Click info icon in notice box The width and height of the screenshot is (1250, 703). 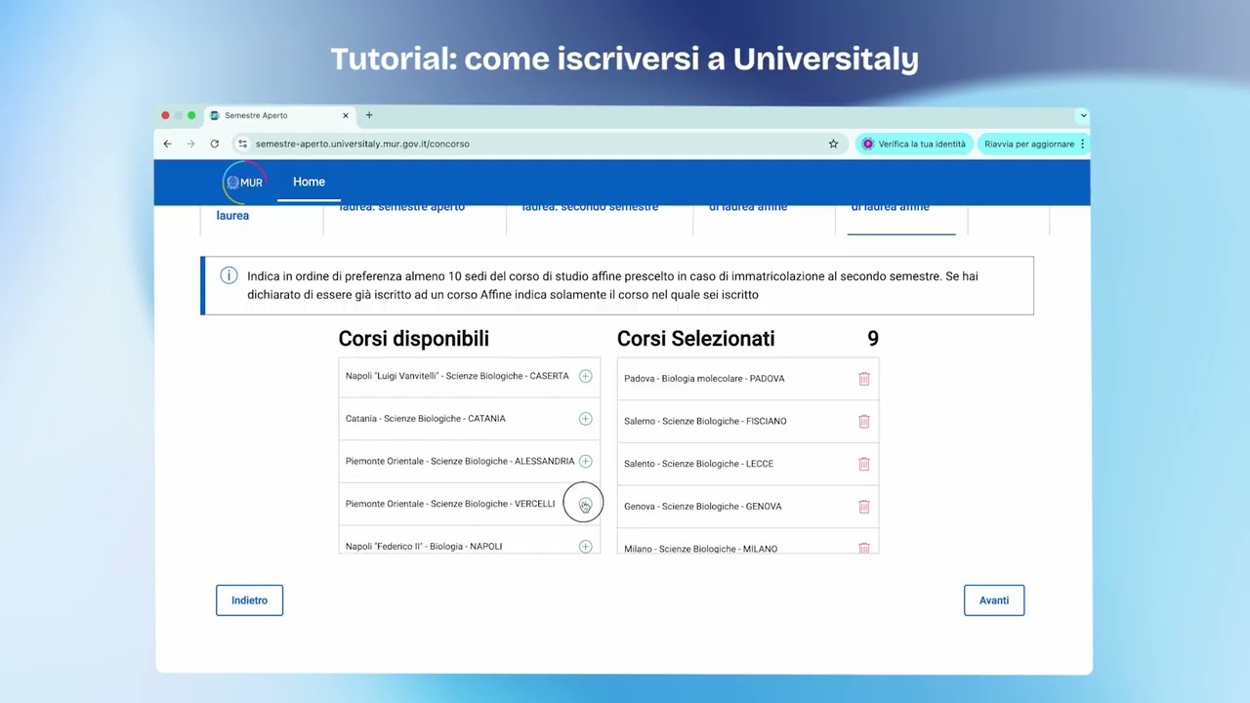pos(229,276)
